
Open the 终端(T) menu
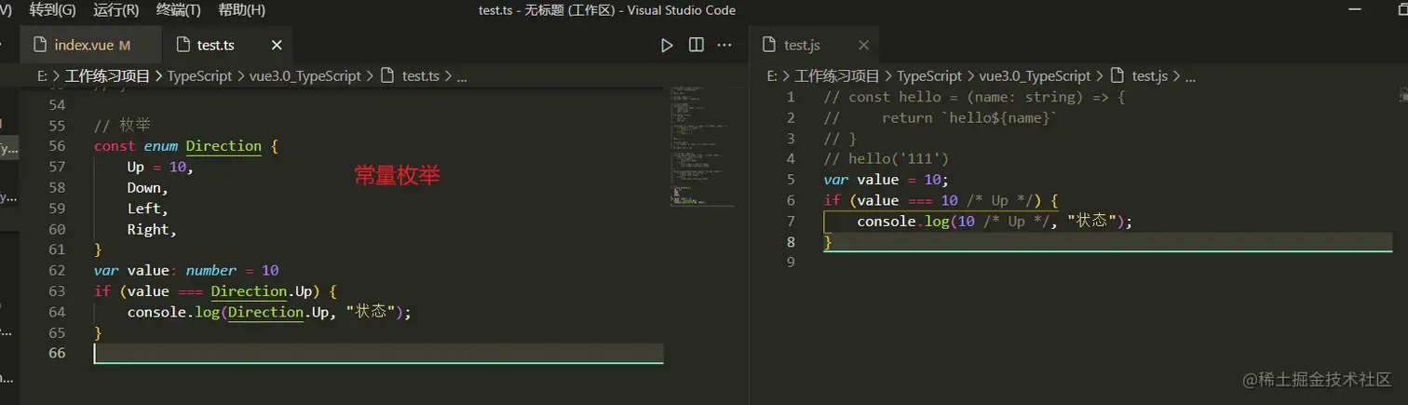(x=178, y=10)
